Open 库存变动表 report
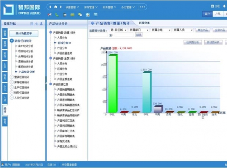The width and height of the screenshot is (227, 168). (64, 141)
